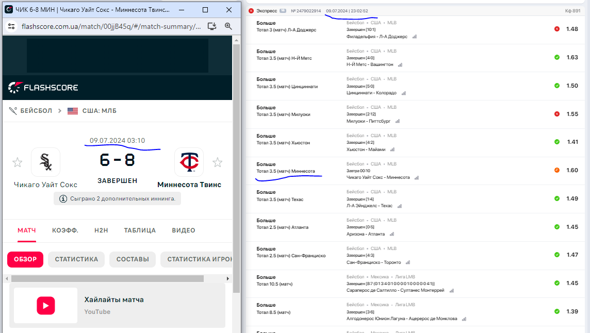This screenshot has height=333, width=590.
Task: Click the vertical scrollbar thumb in Flashscore window
Action: (236, 169)
